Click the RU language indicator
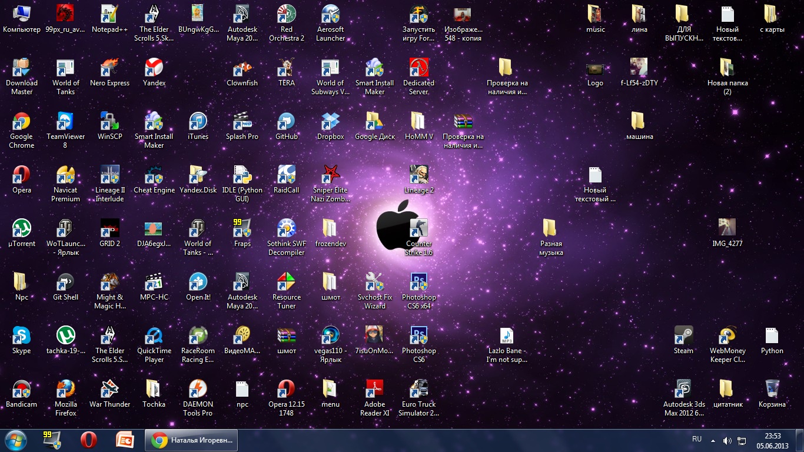The height and width of the screenshot is (452, 804). pyautogui.click(x=697, y=439)
